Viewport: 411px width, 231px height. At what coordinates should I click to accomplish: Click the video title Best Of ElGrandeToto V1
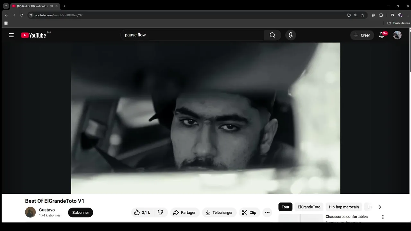pos(55,201)
